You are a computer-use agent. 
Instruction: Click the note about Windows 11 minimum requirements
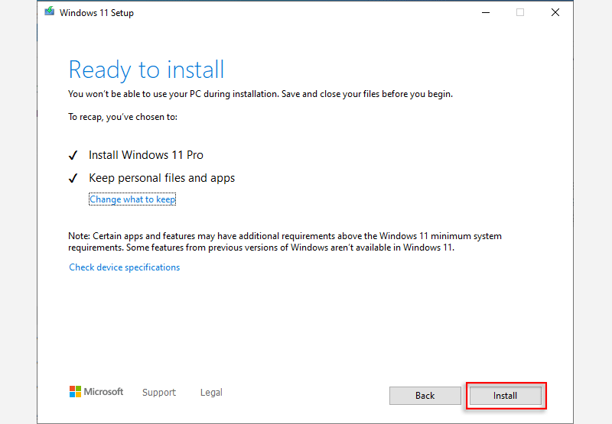[285, 241]
